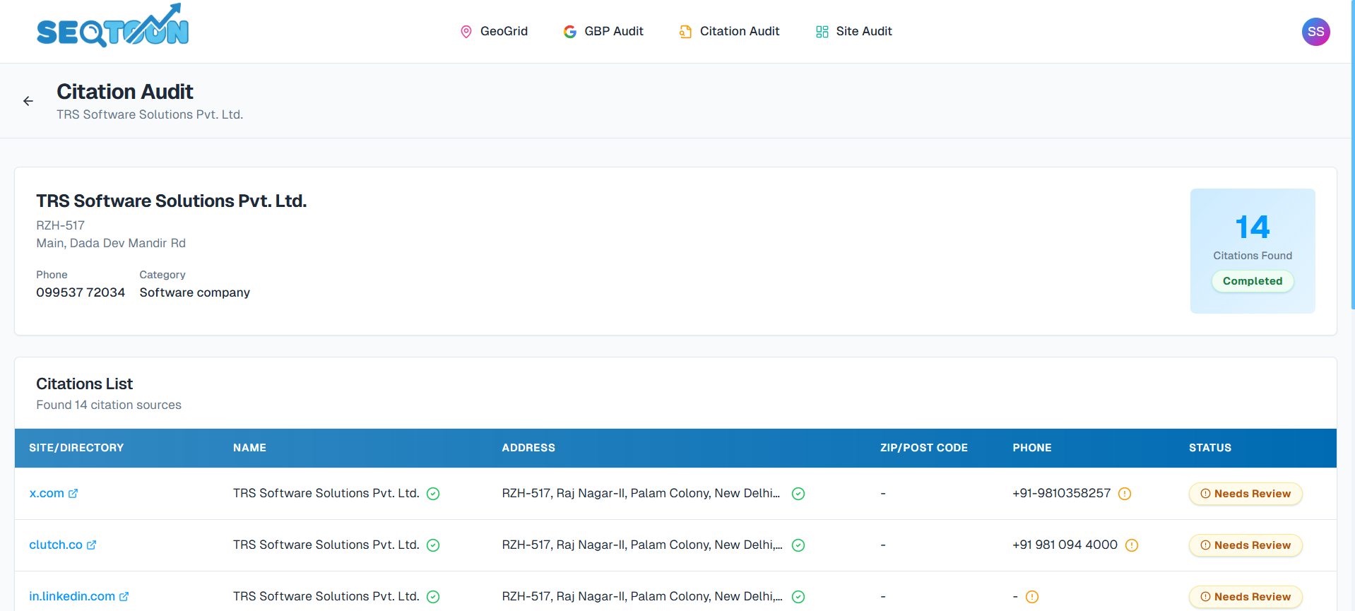Image resolution: width=1355 pixels, height=611 pixels.
Task: Click phone warning icon beside +91 981 094 4000
Action: click(x=1132, y=545)
